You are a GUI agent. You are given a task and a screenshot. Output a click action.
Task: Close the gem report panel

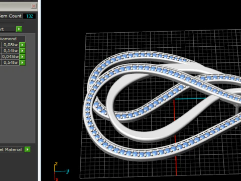tap(34, 6)
